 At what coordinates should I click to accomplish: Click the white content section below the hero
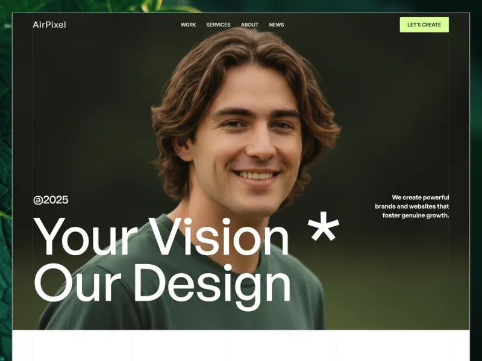(241, 345)
